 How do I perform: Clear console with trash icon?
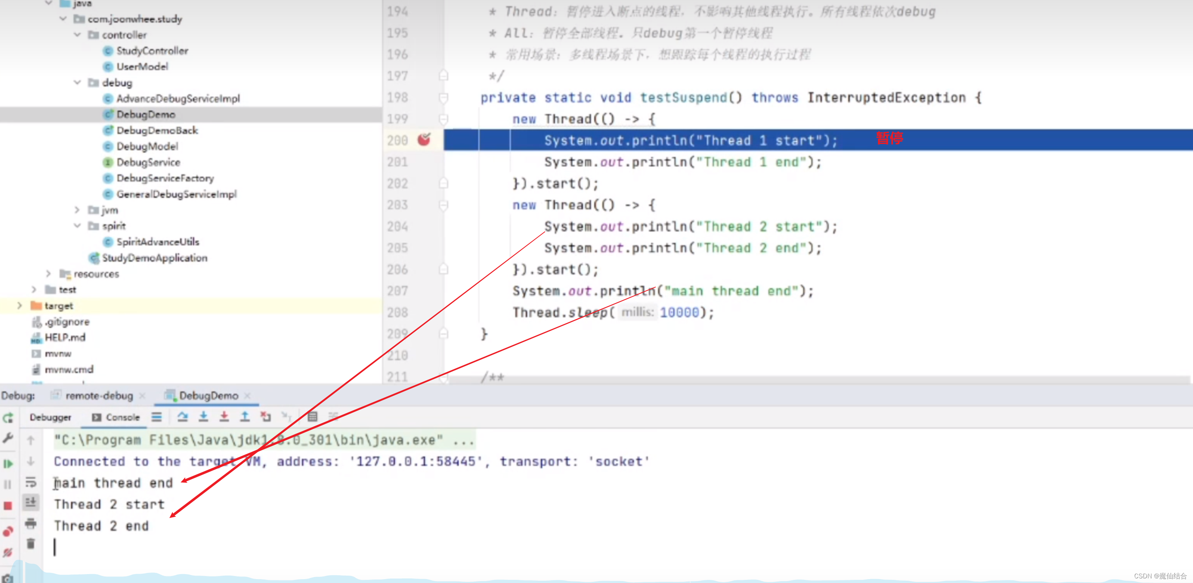tap(31, 544)
